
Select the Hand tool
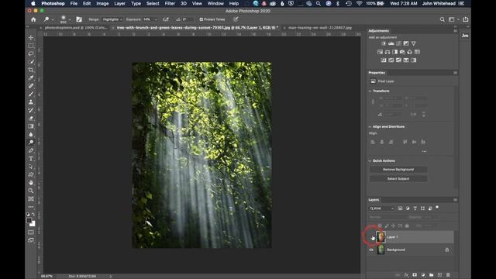31,183
